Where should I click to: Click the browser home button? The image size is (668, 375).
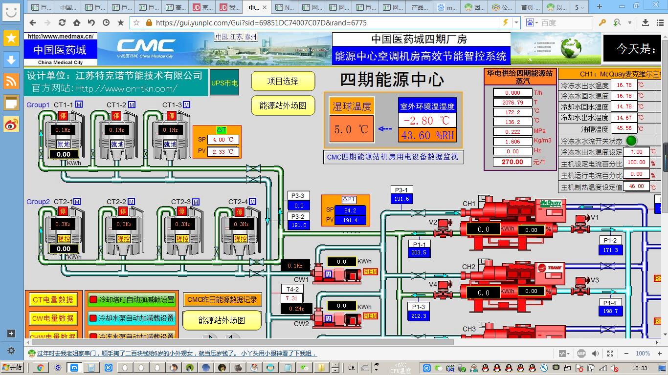(77, 22)
